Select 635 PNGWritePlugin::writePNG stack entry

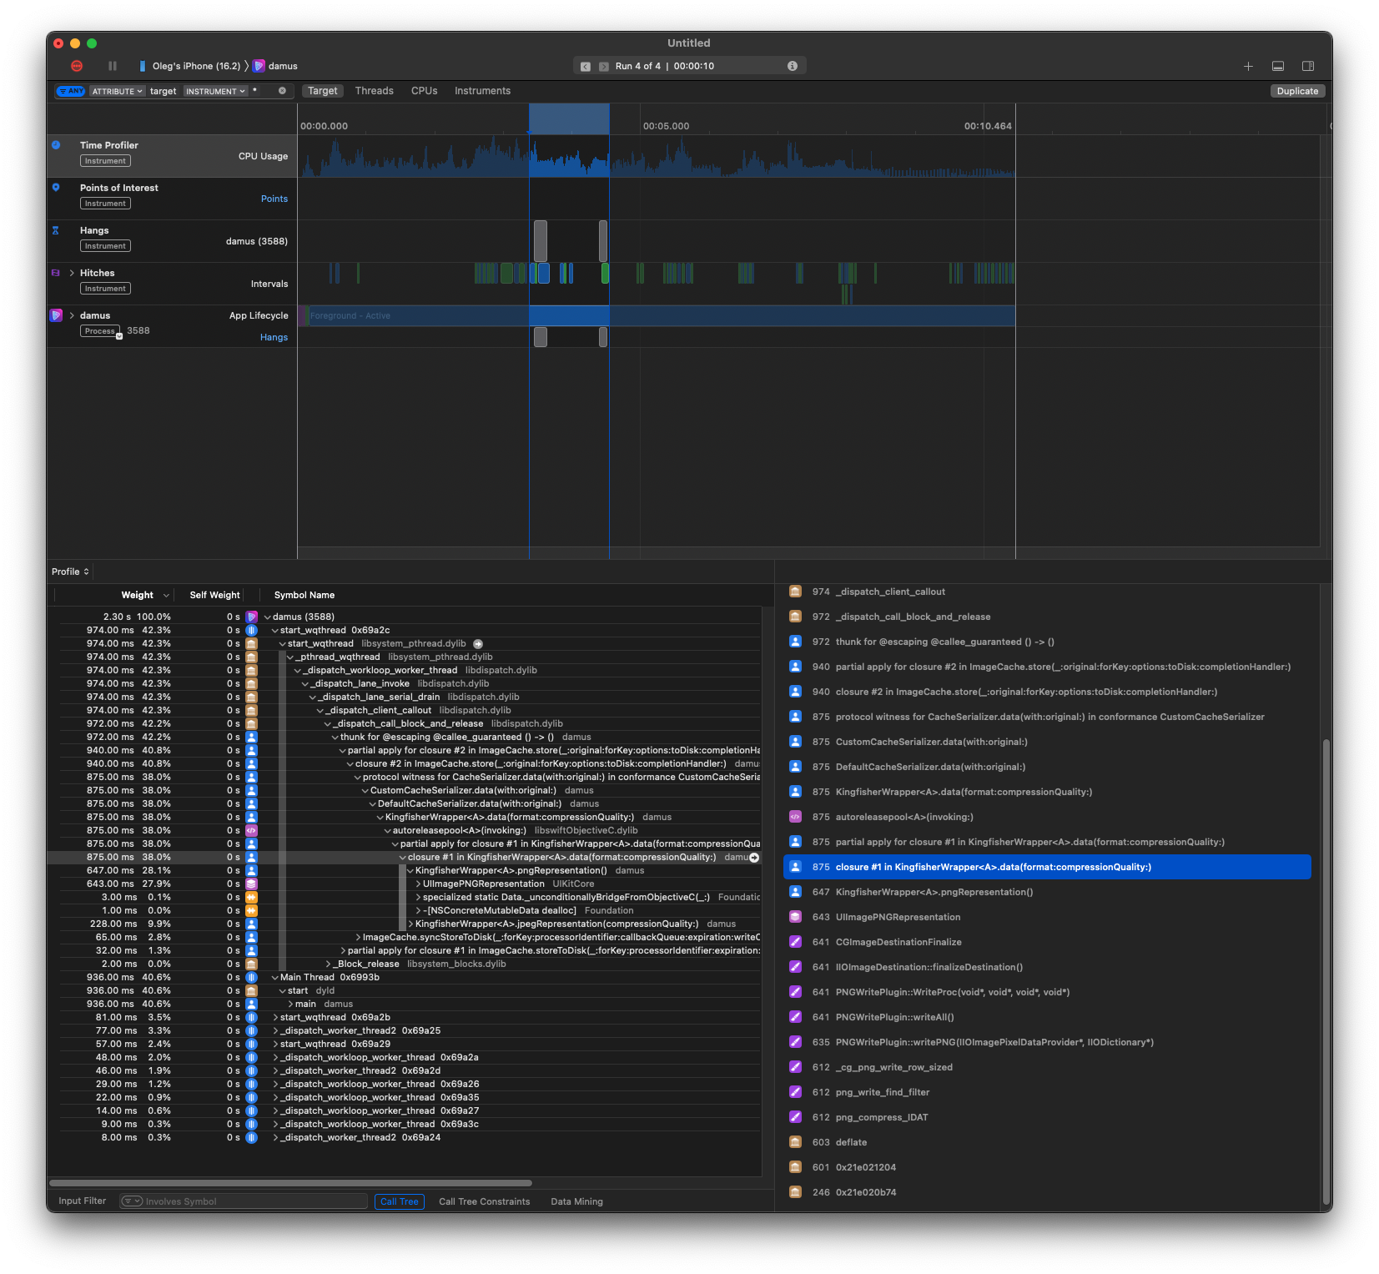pyautogui.click(x=1047, y=1042)
